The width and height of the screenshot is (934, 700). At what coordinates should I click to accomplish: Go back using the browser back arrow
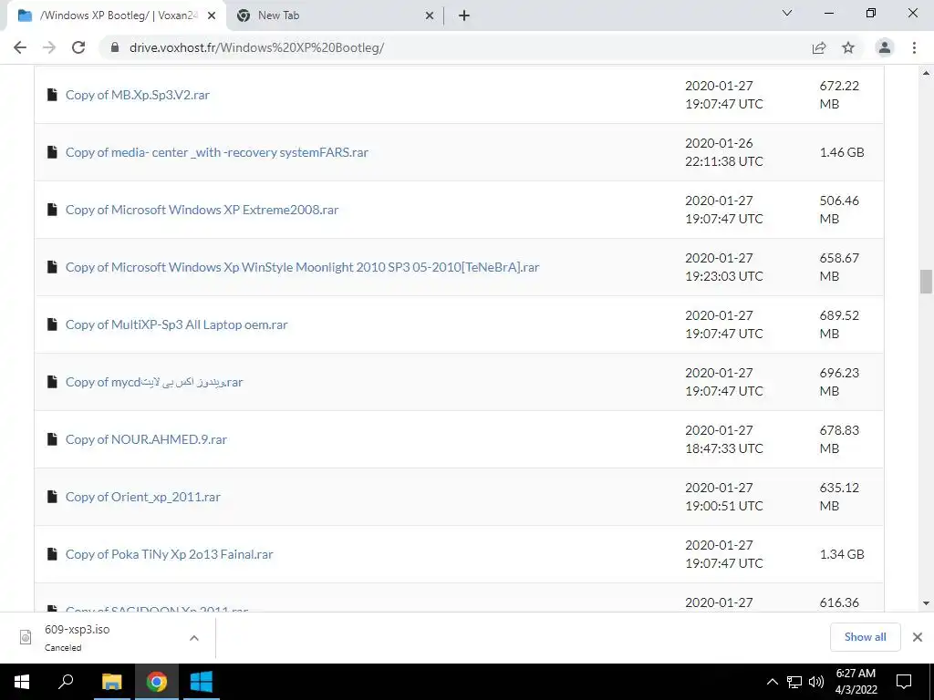pyautogui.click(x=20, y=47)
